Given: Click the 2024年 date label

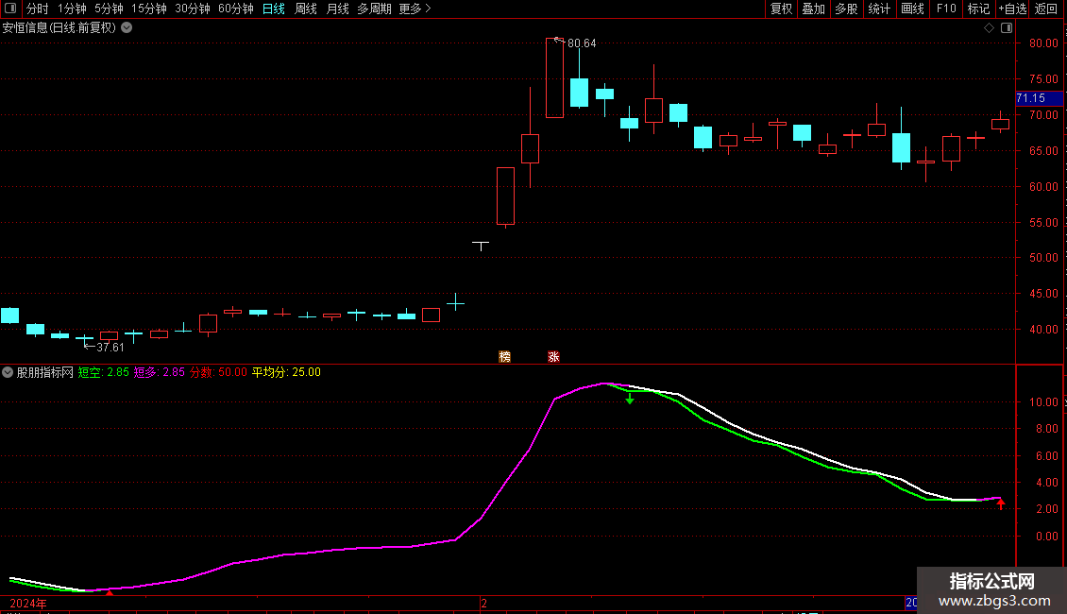Looking at the screenshot, I should click(x=28, y=604).
